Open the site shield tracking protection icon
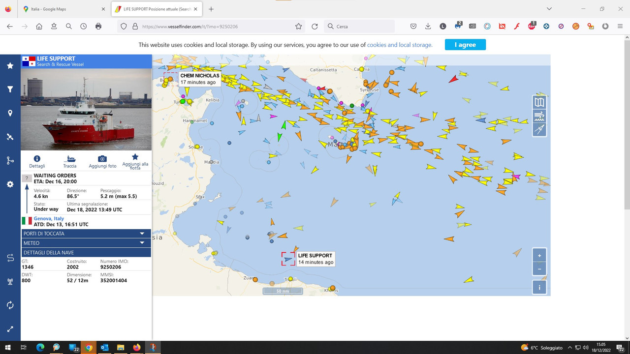 tap(124, 27)
